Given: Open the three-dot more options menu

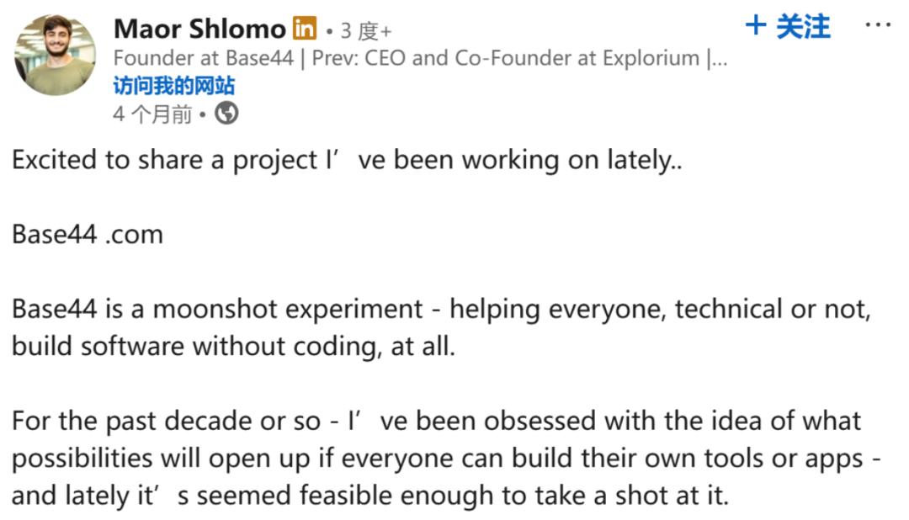Looking at the screenshot, I should coord(878,25).
